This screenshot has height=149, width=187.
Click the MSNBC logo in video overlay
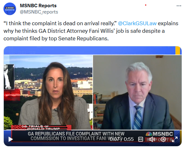[159, 134]
